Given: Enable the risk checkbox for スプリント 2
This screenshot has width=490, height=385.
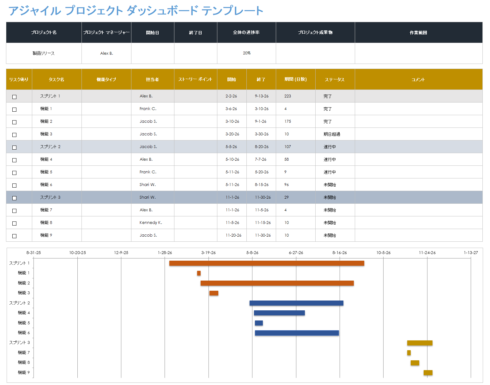Looking at the screenshot, I should [14, 147].
